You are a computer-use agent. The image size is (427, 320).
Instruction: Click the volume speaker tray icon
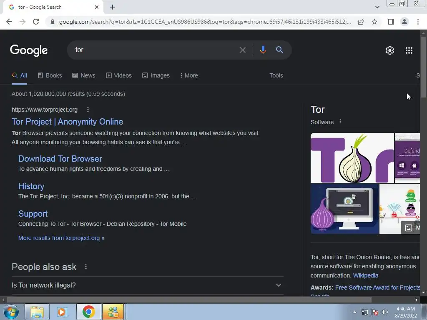click(x=385, y=312)
